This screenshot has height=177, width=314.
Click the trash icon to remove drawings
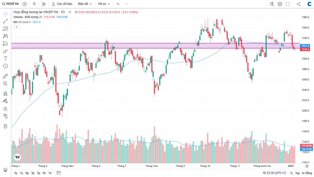coord(5,126)
